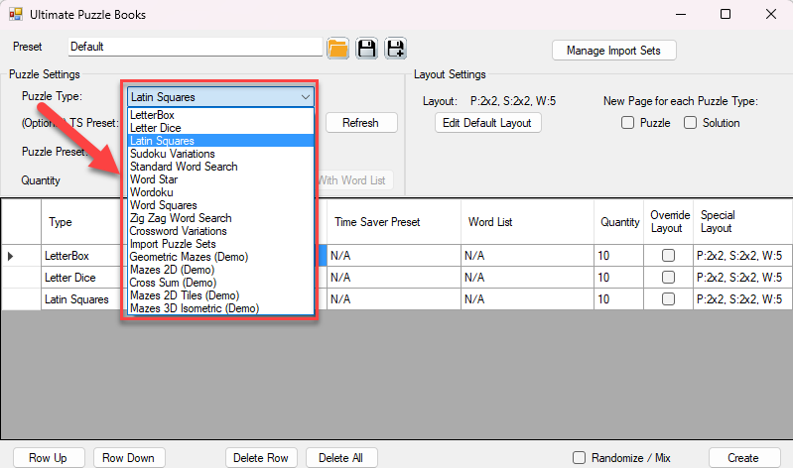Screen dimensions: 793x468
Task: Select Word Star puzzle type
Action: pyautogui.click(x=154, y=179)
